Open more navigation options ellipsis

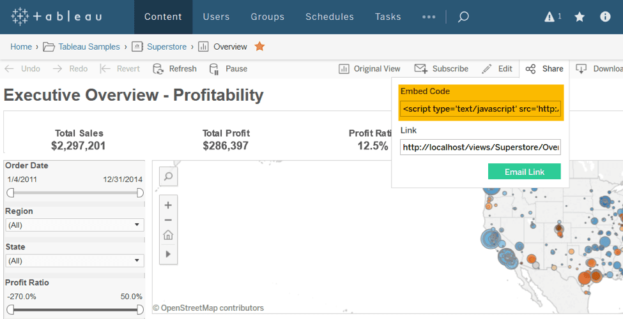[x=429, y=17]
